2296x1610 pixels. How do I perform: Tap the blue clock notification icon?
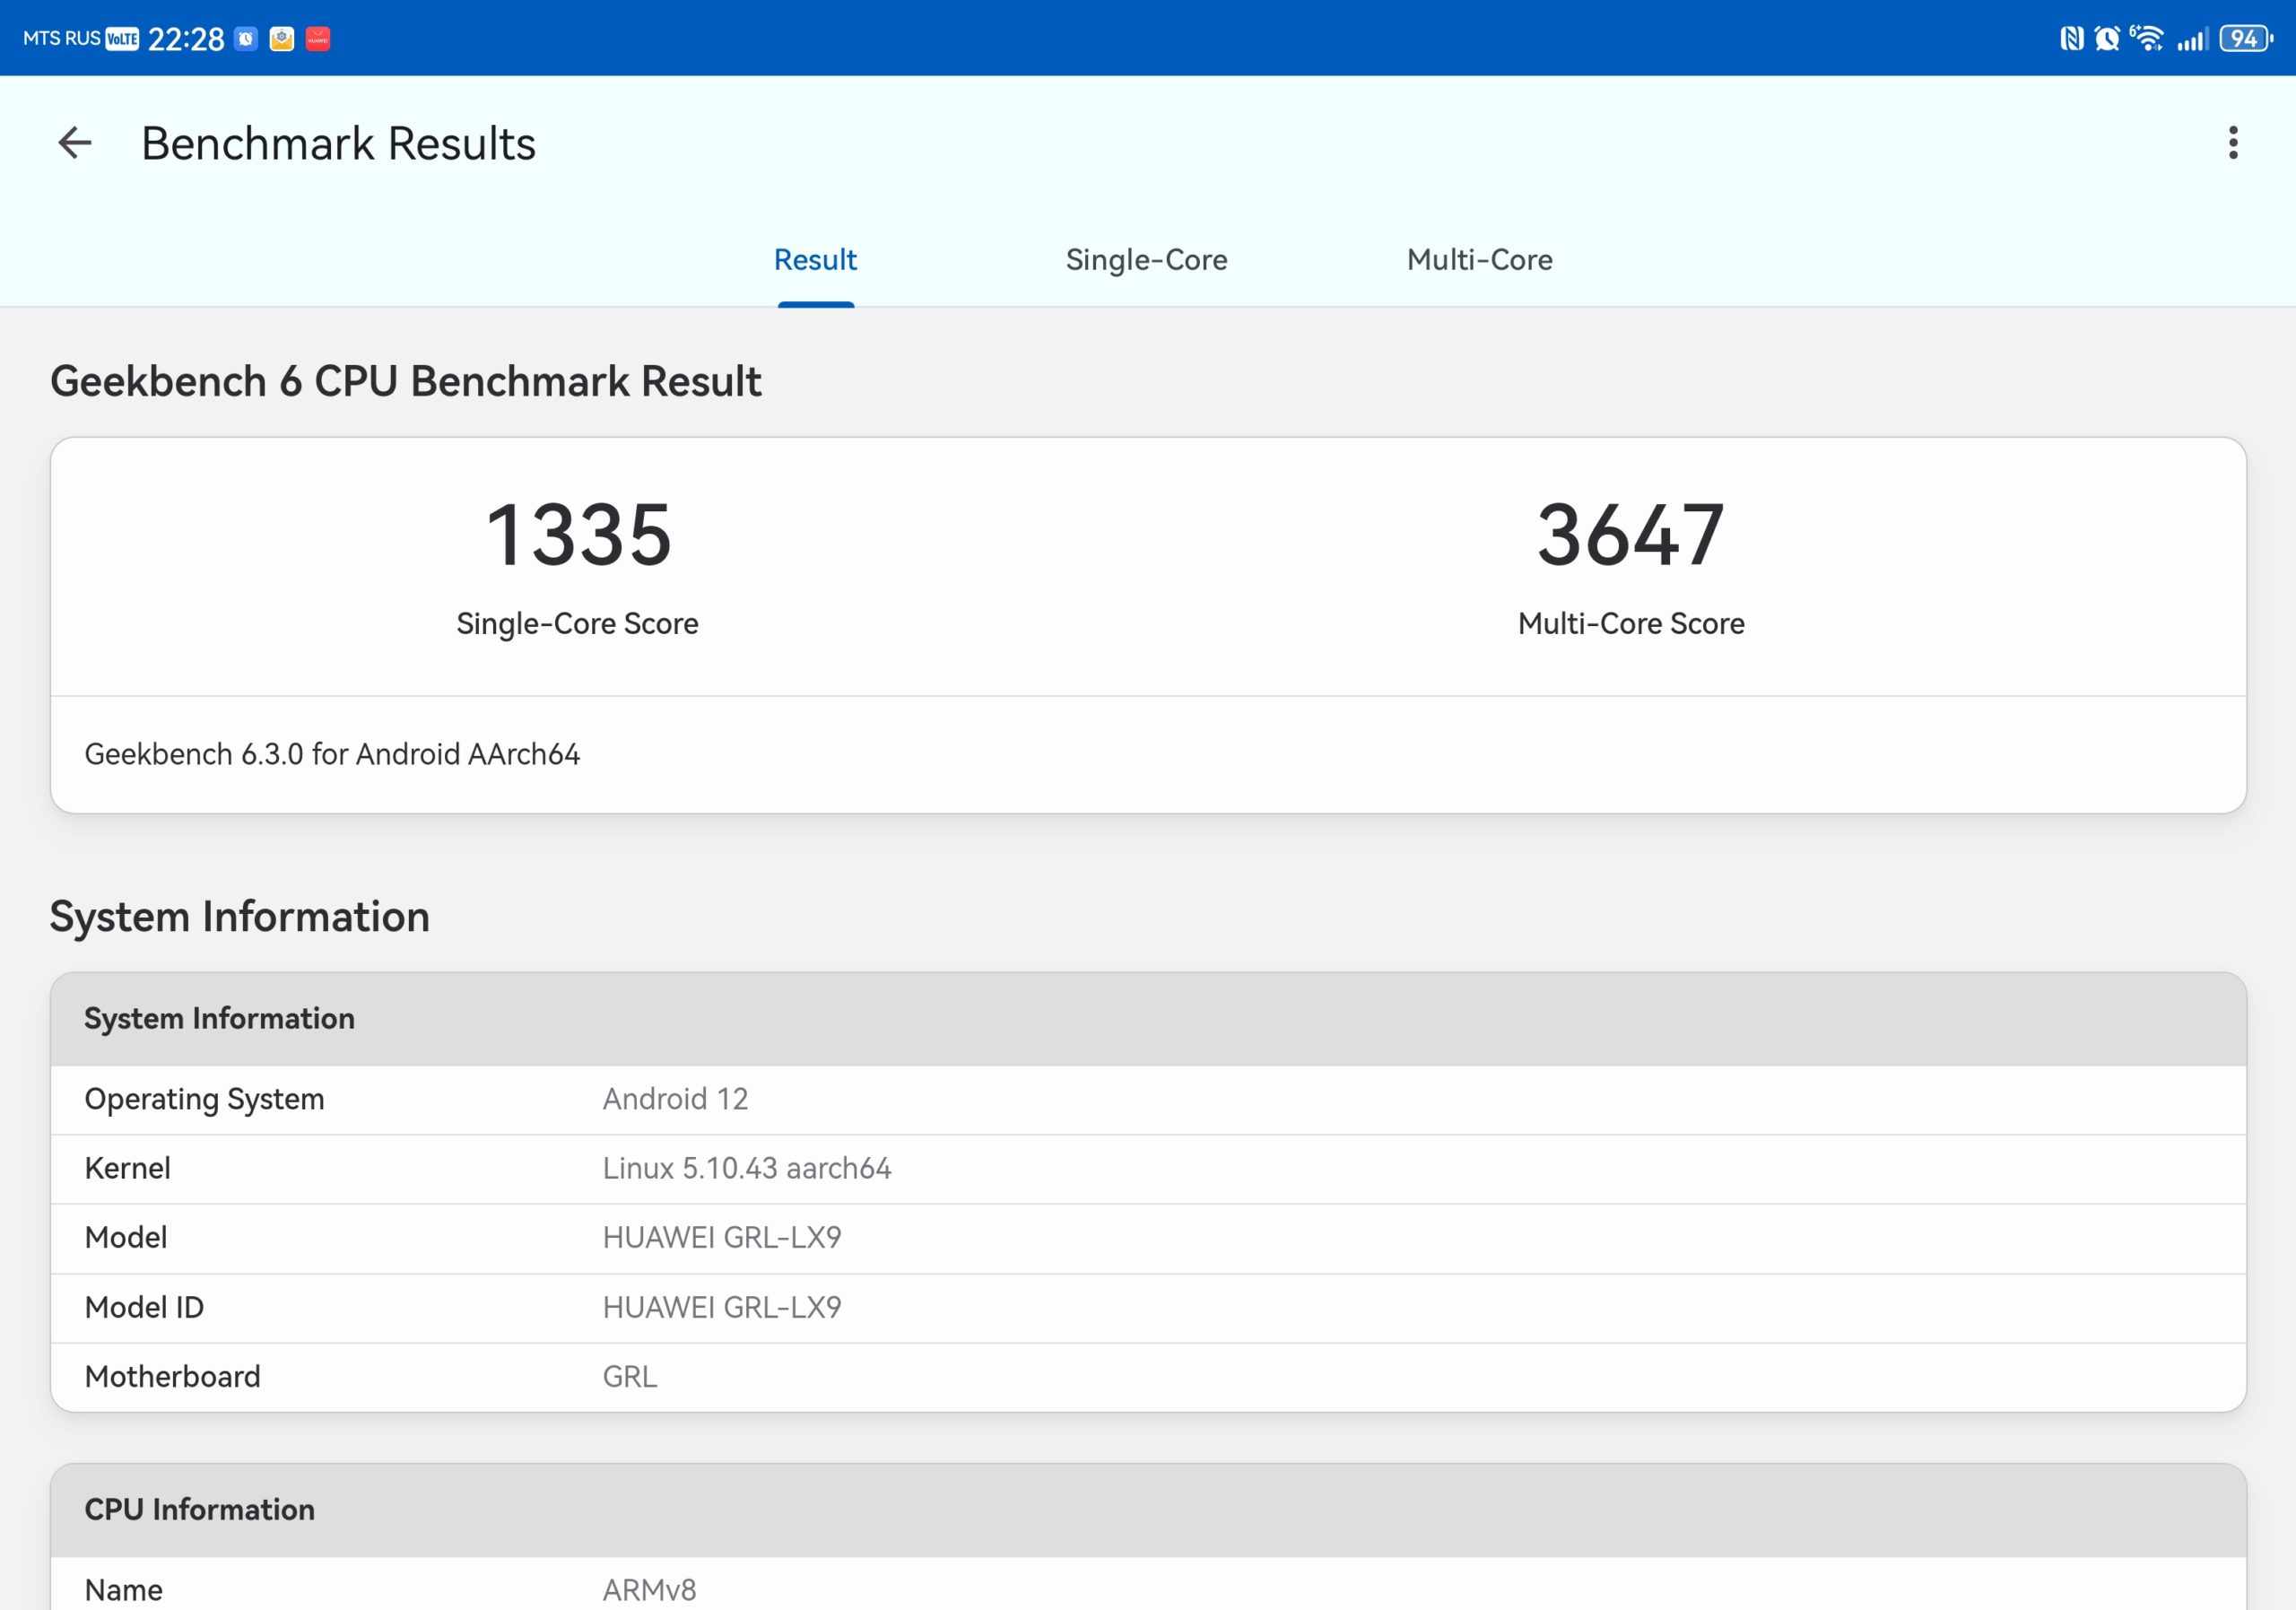click(246, 39)
